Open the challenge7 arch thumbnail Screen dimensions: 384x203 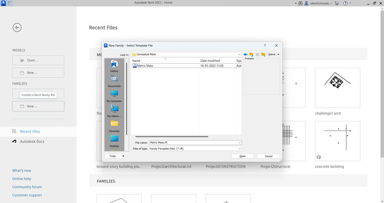(337, 88)
